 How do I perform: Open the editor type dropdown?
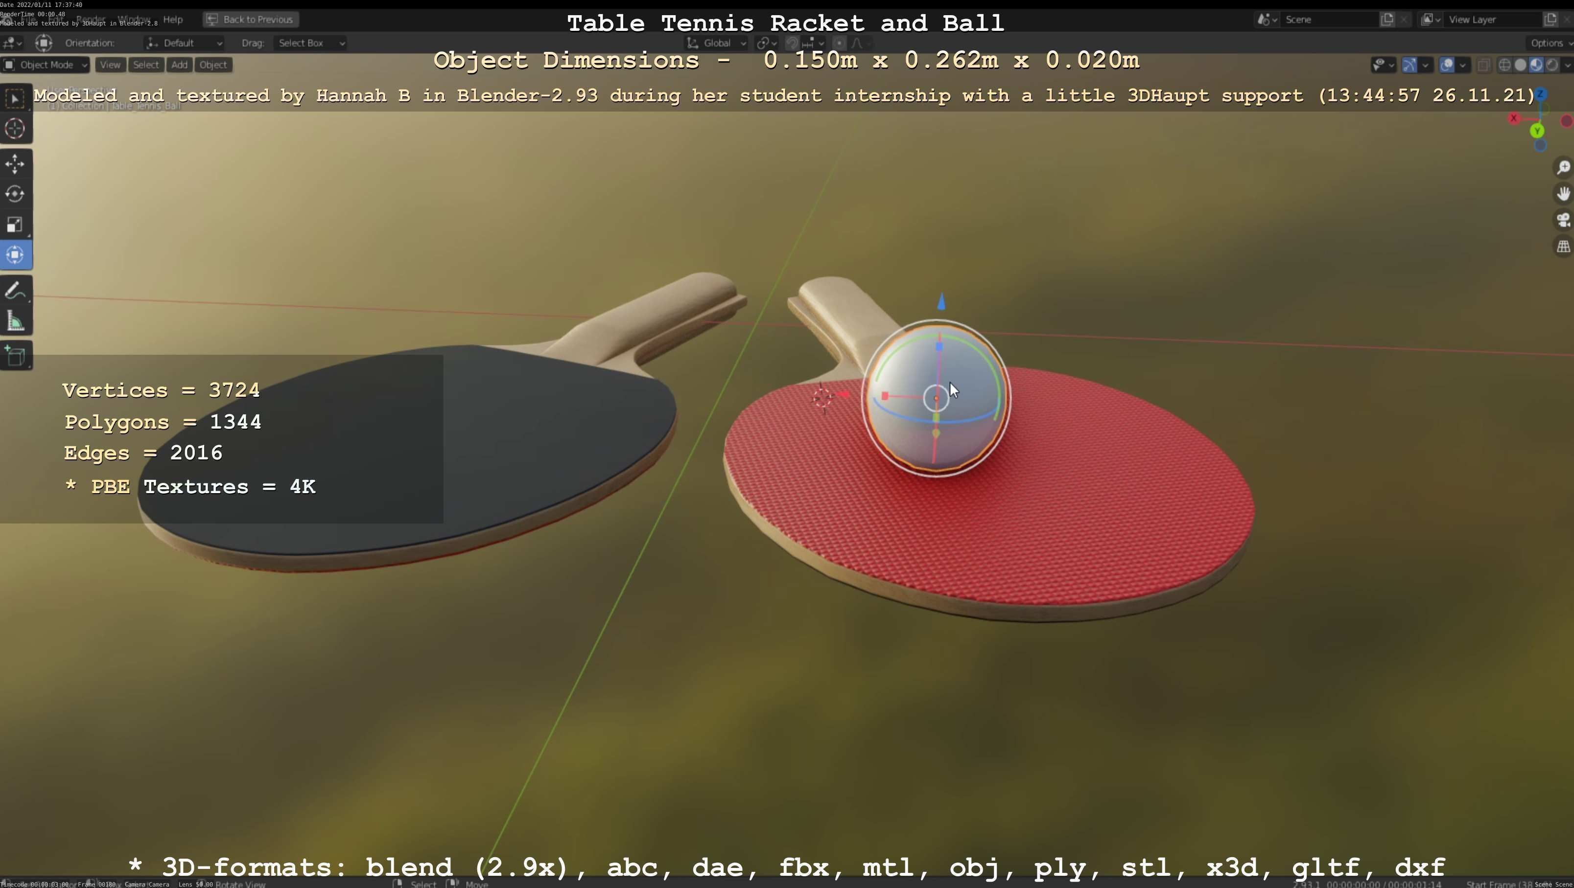(12, 43)
